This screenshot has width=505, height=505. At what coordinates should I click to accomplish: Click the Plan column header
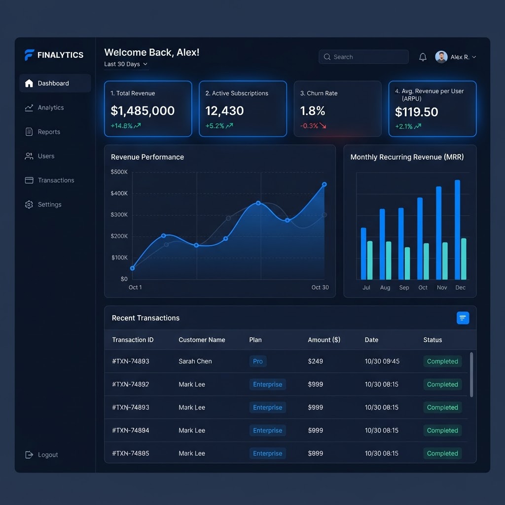(x=255, y=340)
